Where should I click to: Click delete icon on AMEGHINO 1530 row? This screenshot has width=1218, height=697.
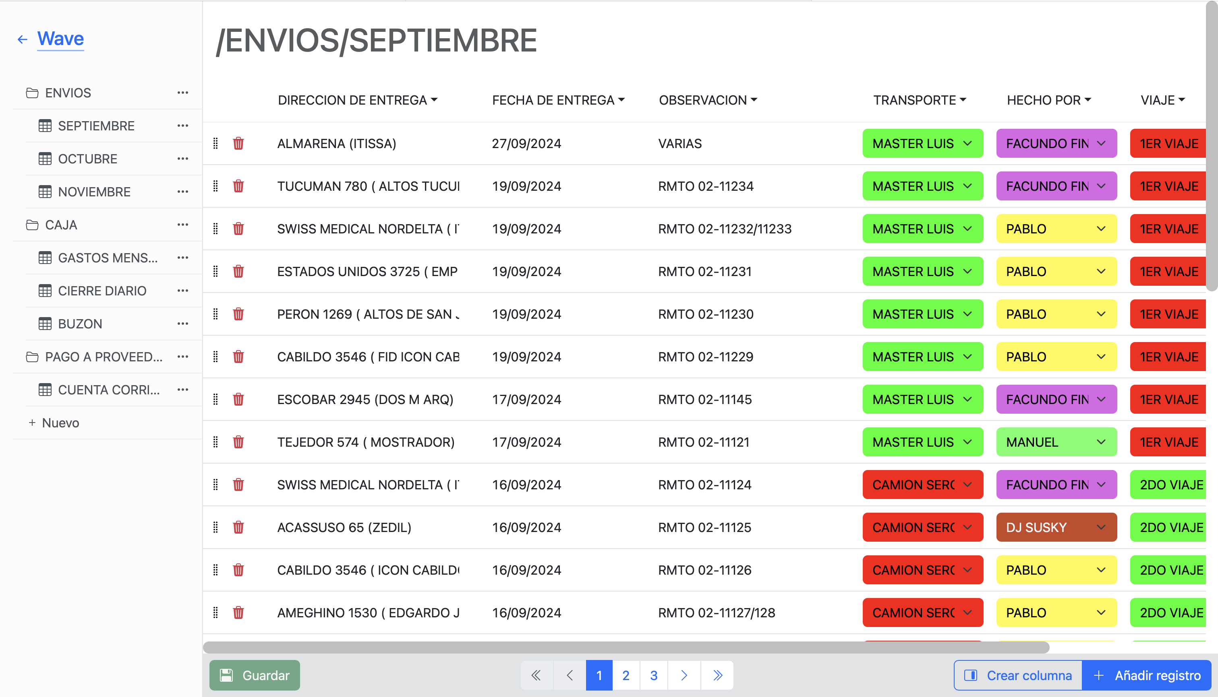[x=238, y=612]
